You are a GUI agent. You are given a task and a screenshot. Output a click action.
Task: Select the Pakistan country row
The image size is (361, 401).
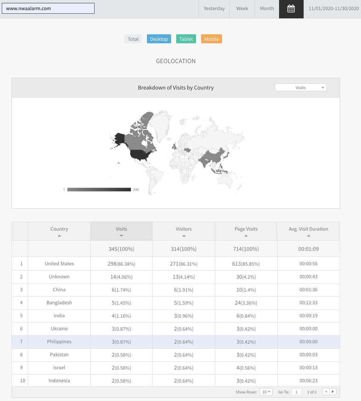(x=176, y=355)
